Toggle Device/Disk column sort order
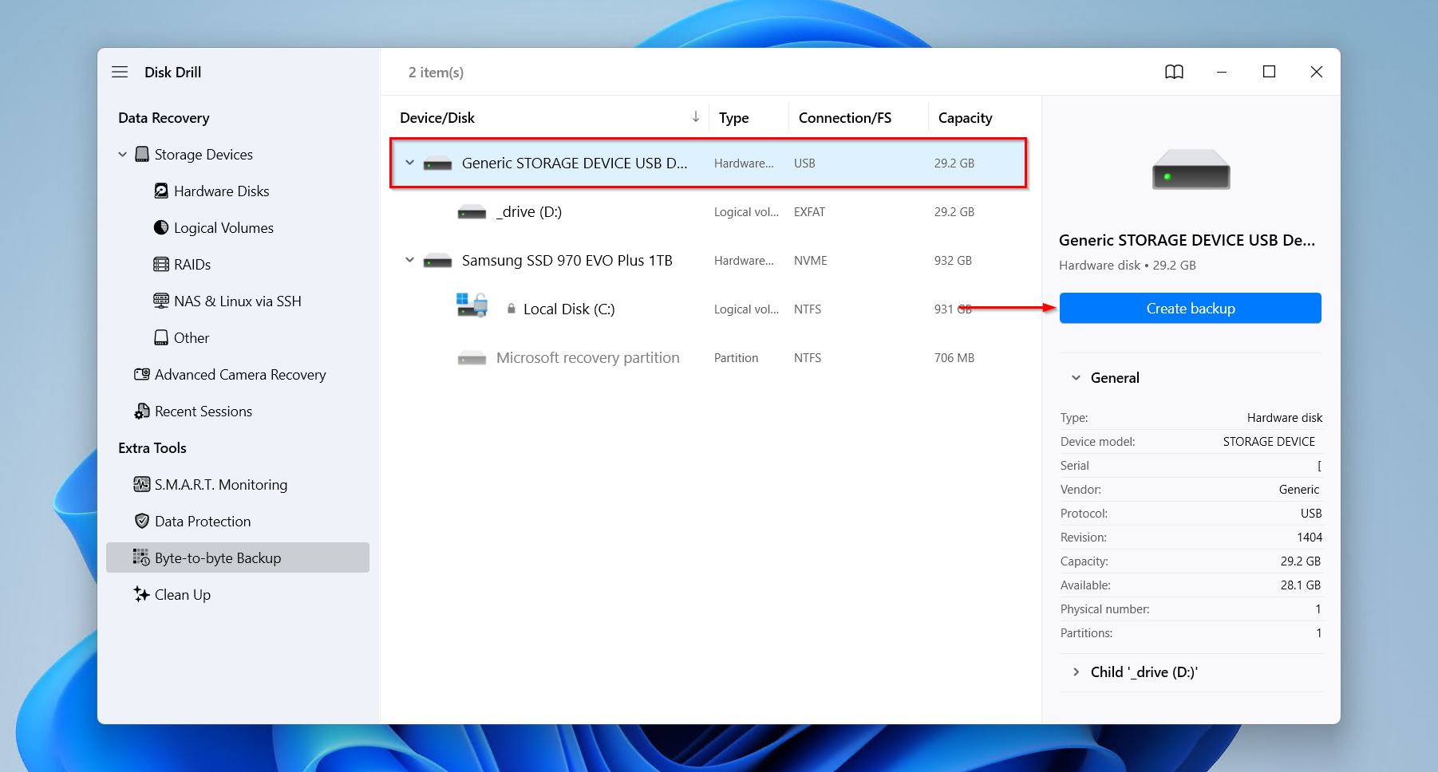 (x=694, y=117)
